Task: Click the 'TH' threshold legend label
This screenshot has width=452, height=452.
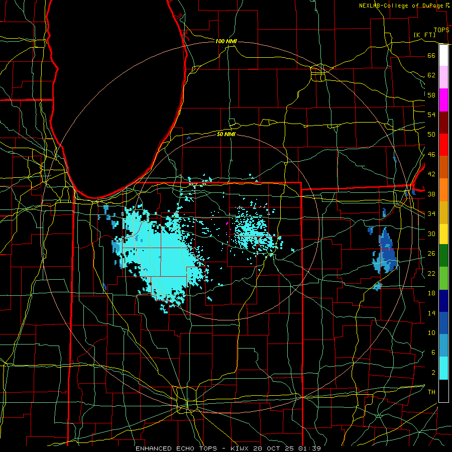Action: pos(431,392)
